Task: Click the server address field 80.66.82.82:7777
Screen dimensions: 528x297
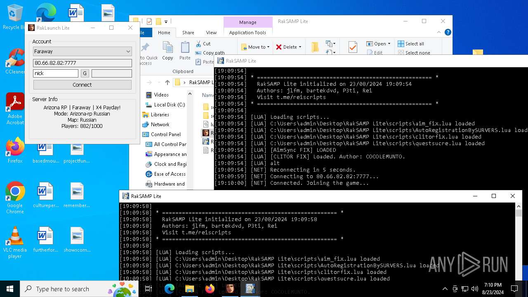Action: click(82, 63)
